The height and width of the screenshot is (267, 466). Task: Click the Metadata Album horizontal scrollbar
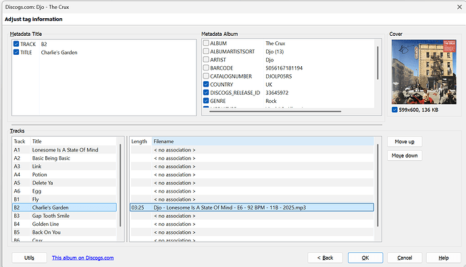click(275, 112)
